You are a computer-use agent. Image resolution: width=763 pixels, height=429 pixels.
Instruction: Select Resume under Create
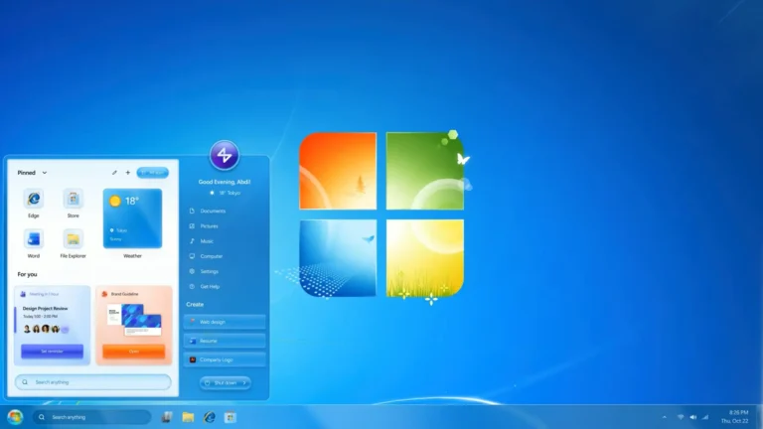coord(225,341)
